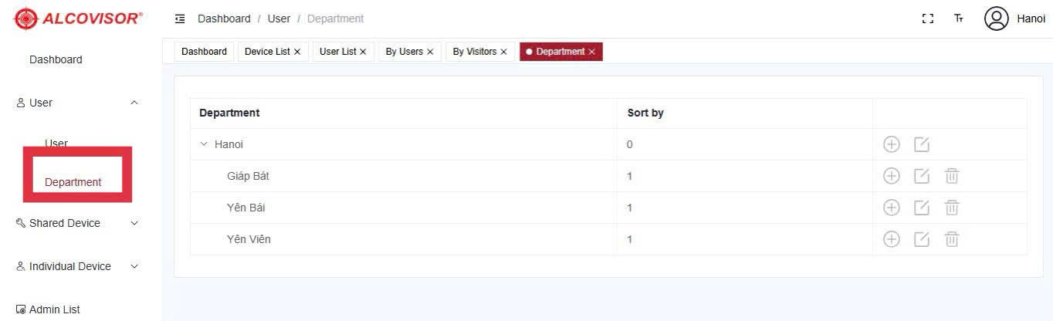
Task: Open Admin List in sidebar
Action: point(54,309)
